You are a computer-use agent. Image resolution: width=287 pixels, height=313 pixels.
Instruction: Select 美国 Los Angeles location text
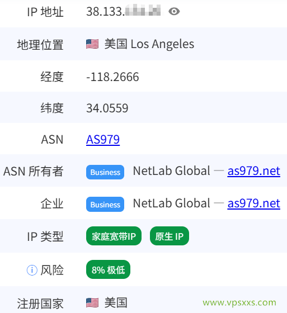(x=149, y=44)
